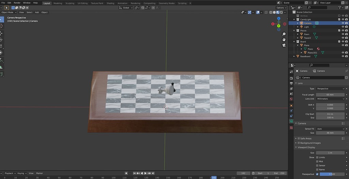This screenshot has height=179, width=349.
Task: Hide the Pawn object with eye icon
Action: [x=343, y=34]
